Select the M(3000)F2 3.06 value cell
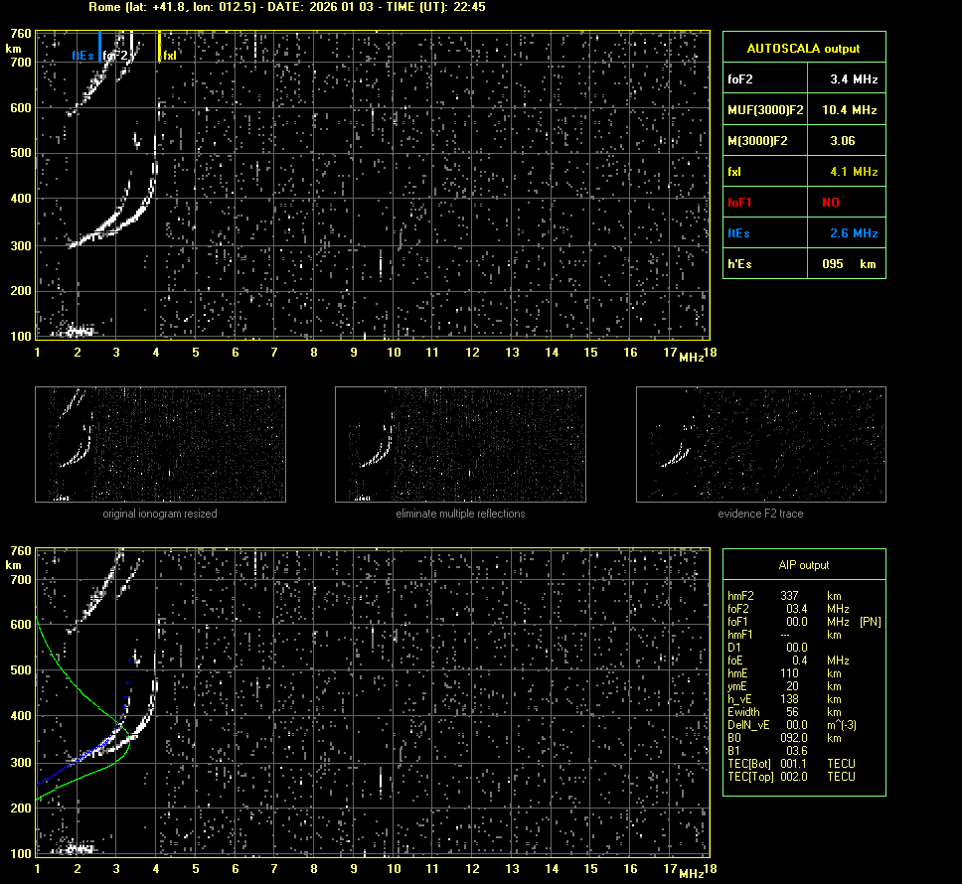962x884 pixels. 843,141
